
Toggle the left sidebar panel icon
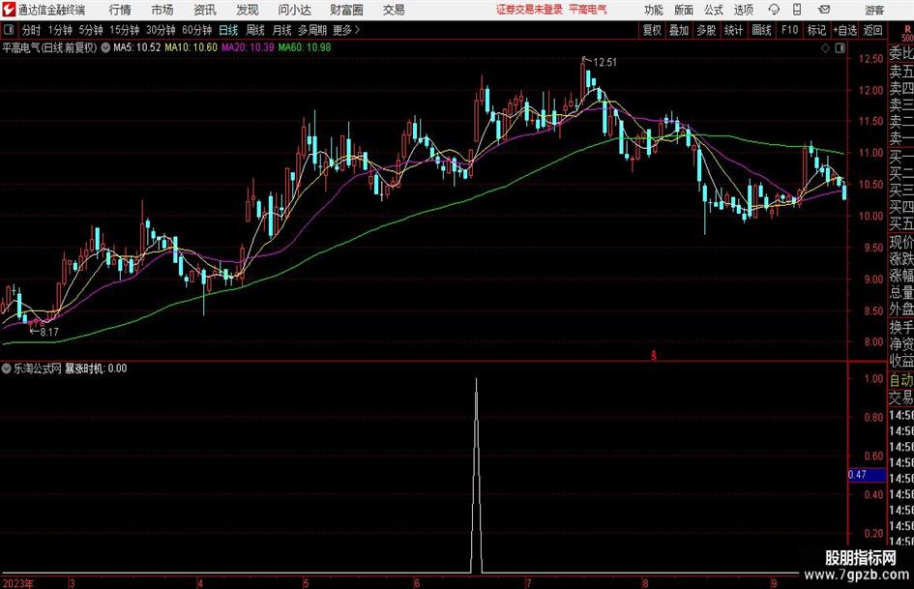click(x=9, y=30)
